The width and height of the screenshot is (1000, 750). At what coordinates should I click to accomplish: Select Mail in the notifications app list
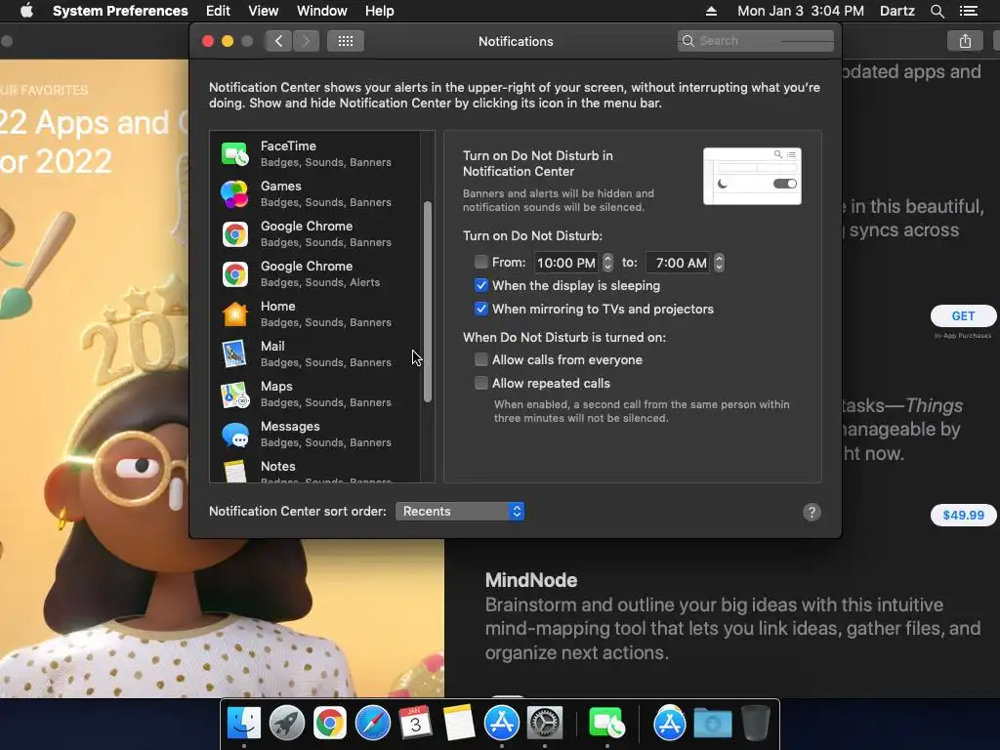tap(315, 354)
